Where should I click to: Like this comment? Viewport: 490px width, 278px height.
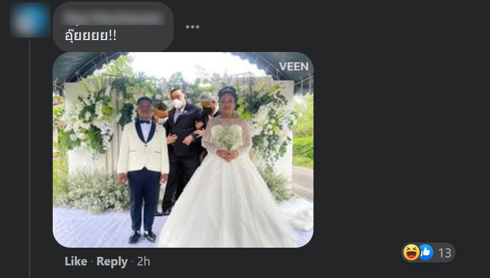tap(76, 261)
